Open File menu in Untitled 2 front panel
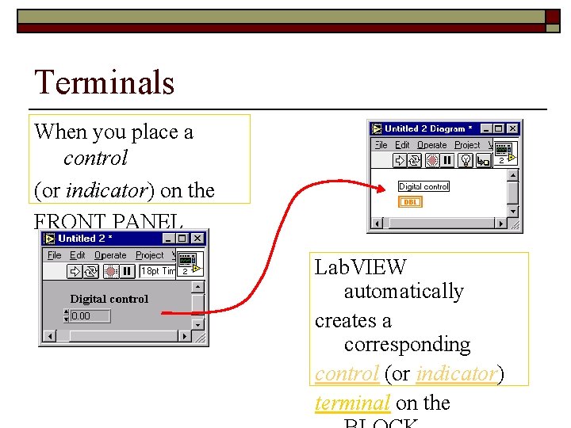Image resolution: width=571 pixels, height=428 pixels. (x=54, y=255)
